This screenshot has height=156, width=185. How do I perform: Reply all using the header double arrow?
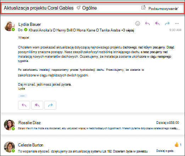tap(157, 23)
